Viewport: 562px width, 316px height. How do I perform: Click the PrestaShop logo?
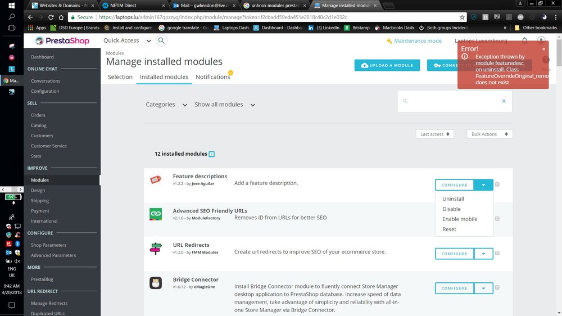[62, 40]
